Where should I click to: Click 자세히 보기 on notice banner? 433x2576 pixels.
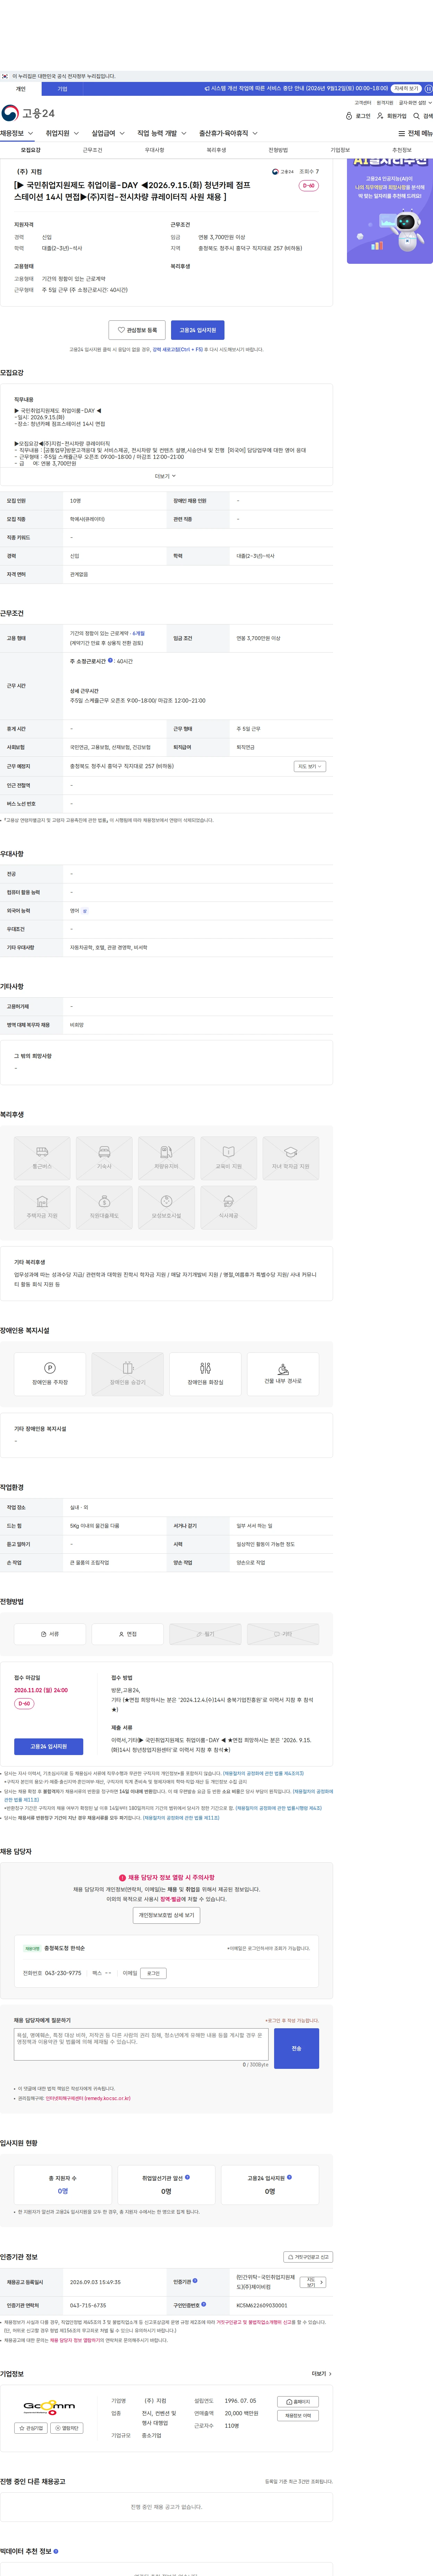coord(406,89)
